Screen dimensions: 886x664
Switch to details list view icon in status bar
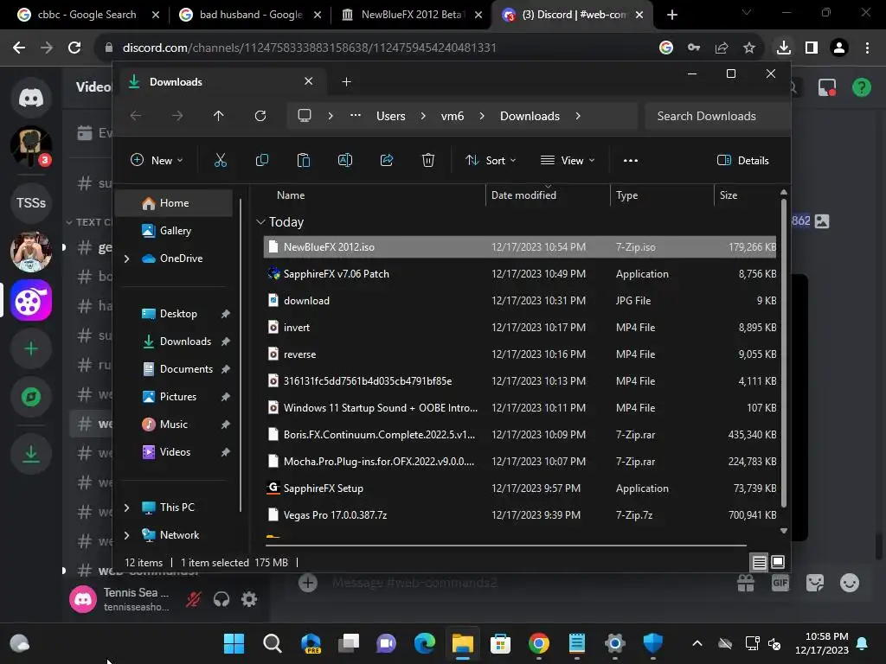759,562
